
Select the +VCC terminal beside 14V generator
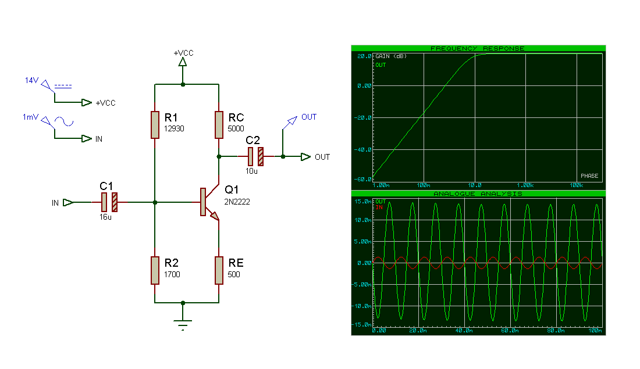[87, 102]
